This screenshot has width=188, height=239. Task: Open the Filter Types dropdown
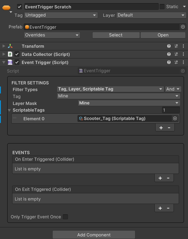(x=110, y=89)
